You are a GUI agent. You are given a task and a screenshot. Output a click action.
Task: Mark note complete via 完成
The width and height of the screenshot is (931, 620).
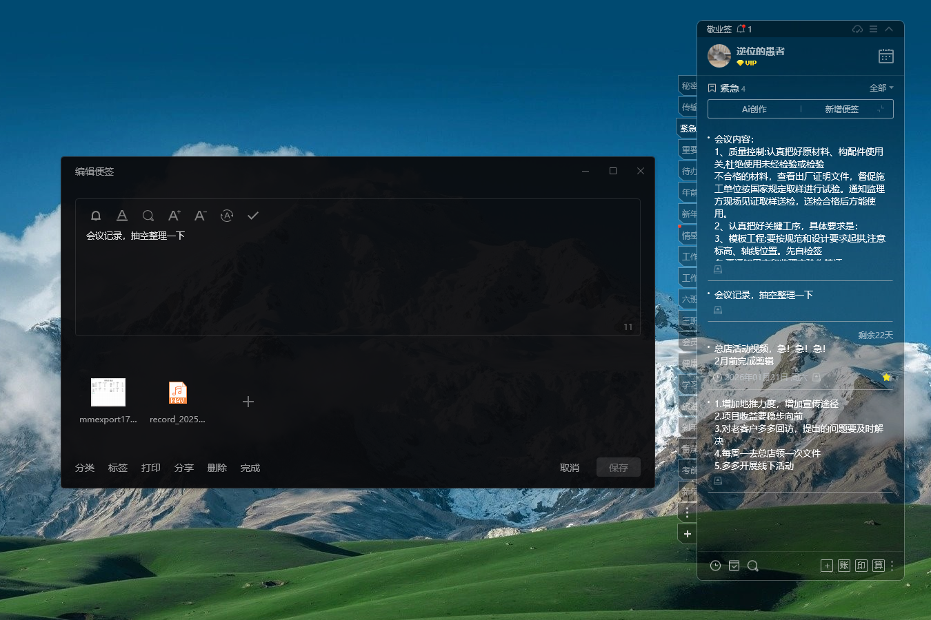[250, 468]
